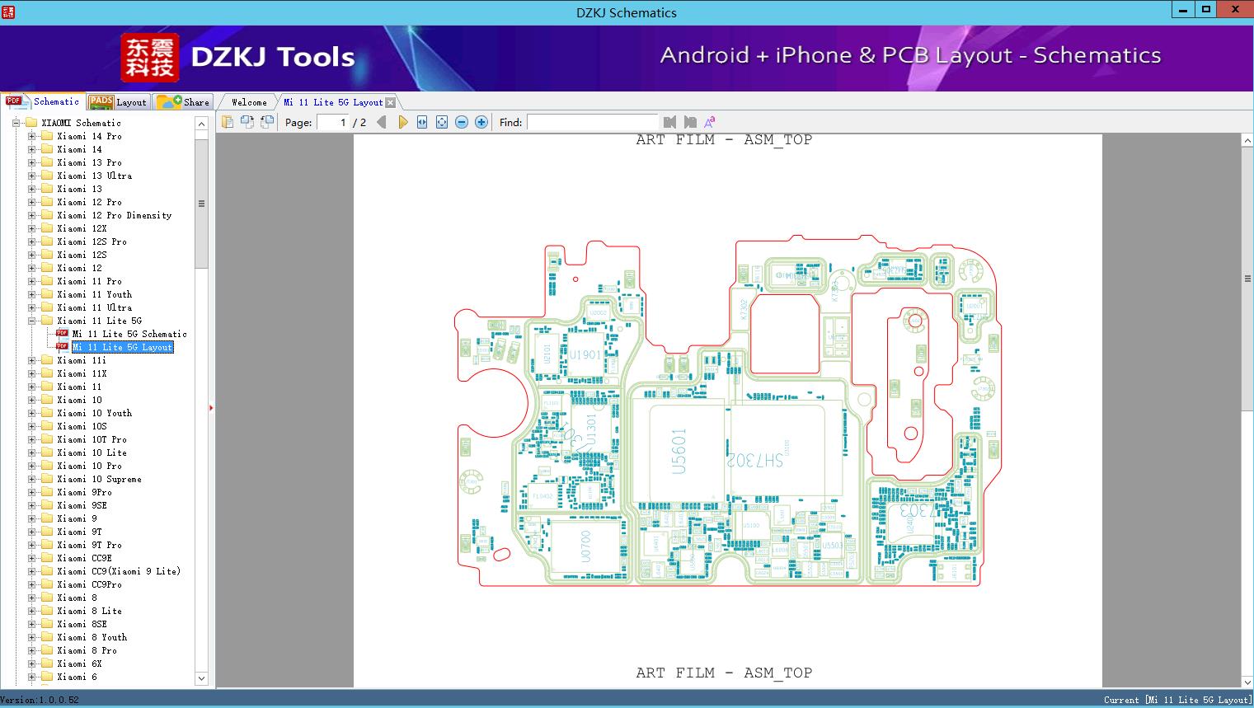The width and height of the screenshot is (1254, 708).
Task: Collapse the Xiaomi 11 Lite 5G folder
Action: click(31, 321)
